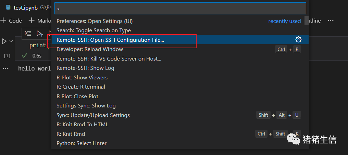Select Remote-SSH: Kill VS Code Server on Host

[180, 59]
